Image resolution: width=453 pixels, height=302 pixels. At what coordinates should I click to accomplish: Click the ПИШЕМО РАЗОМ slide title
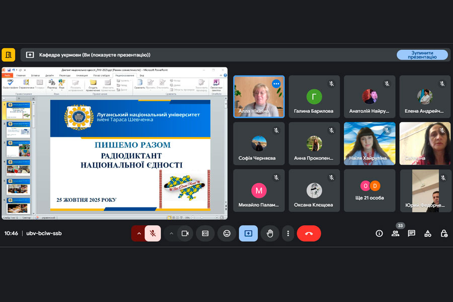pos(132,145)
